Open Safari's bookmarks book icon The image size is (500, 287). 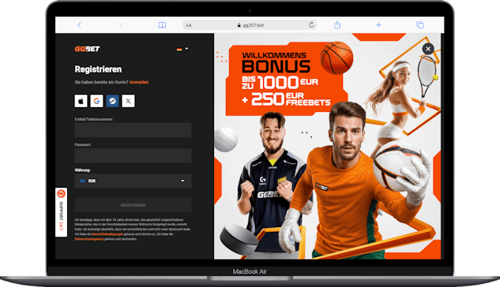(162, 24)
